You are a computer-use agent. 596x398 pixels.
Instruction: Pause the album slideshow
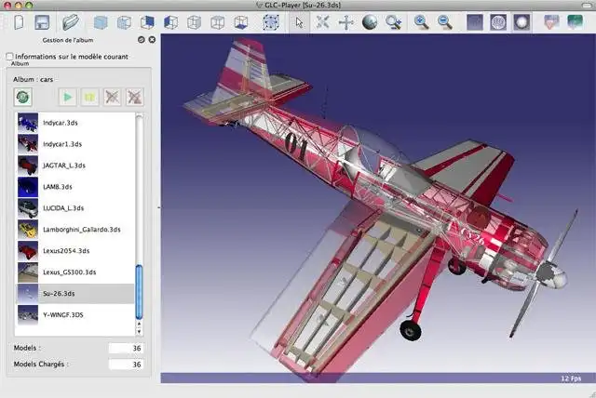point(90,97)
